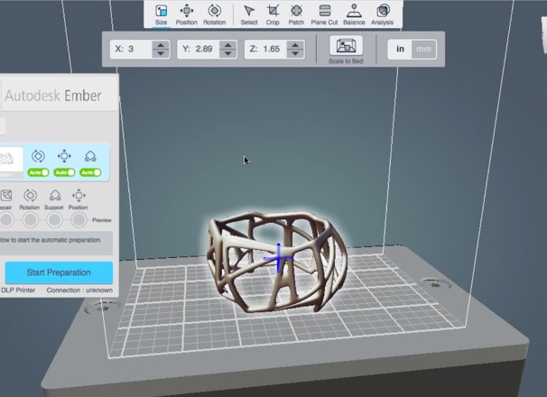The image size is (547, 397).
Task: Click the DLP Printer label
Action: click(18, 291)
